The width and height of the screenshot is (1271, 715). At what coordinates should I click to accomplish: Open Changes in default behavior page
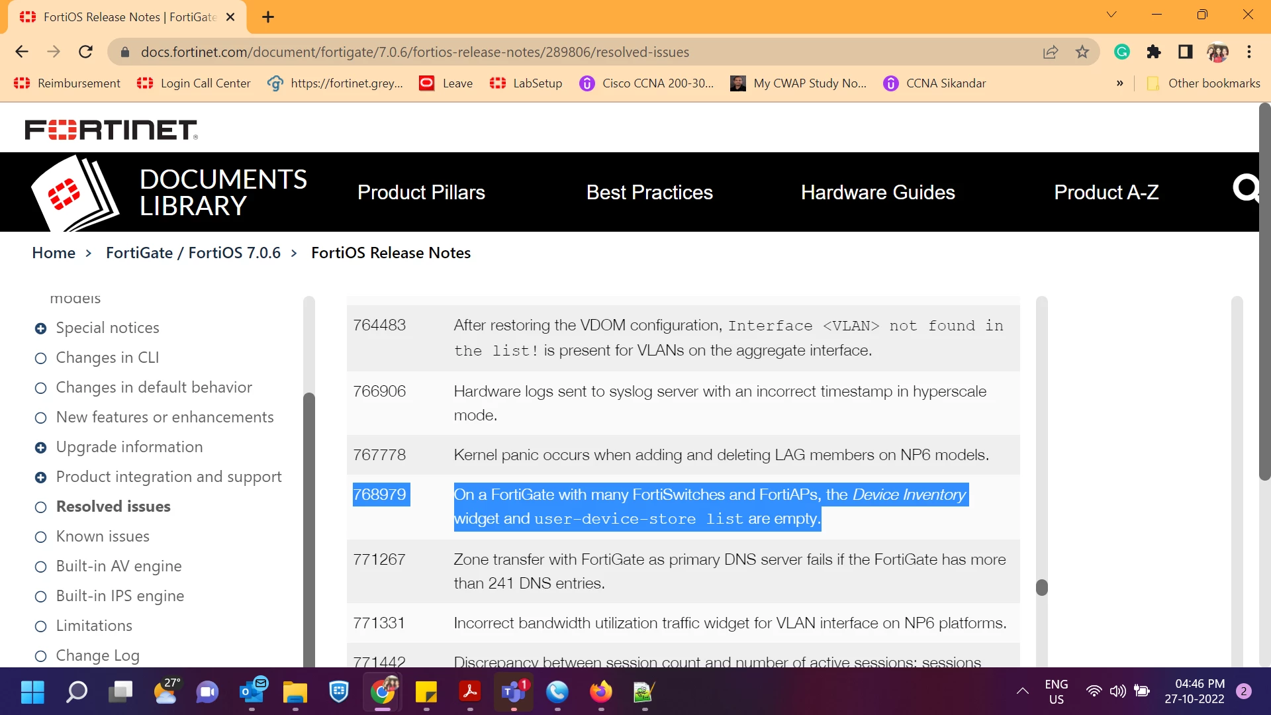[154, 387]
